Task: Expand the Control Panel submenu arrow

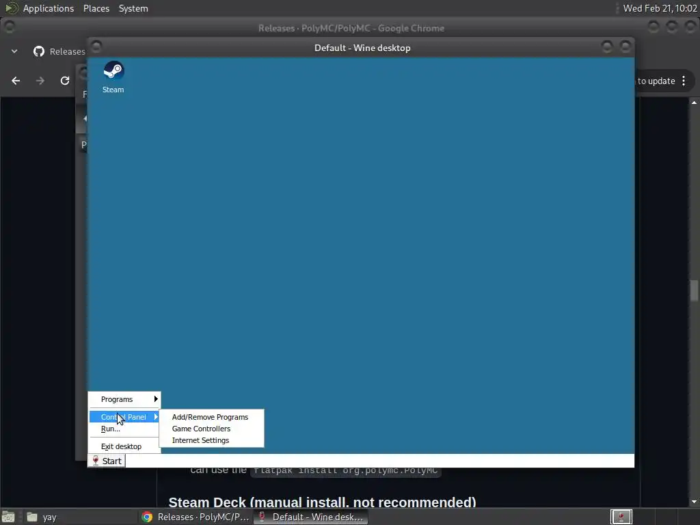Action: pyautogui.click(x=156, y=416)
